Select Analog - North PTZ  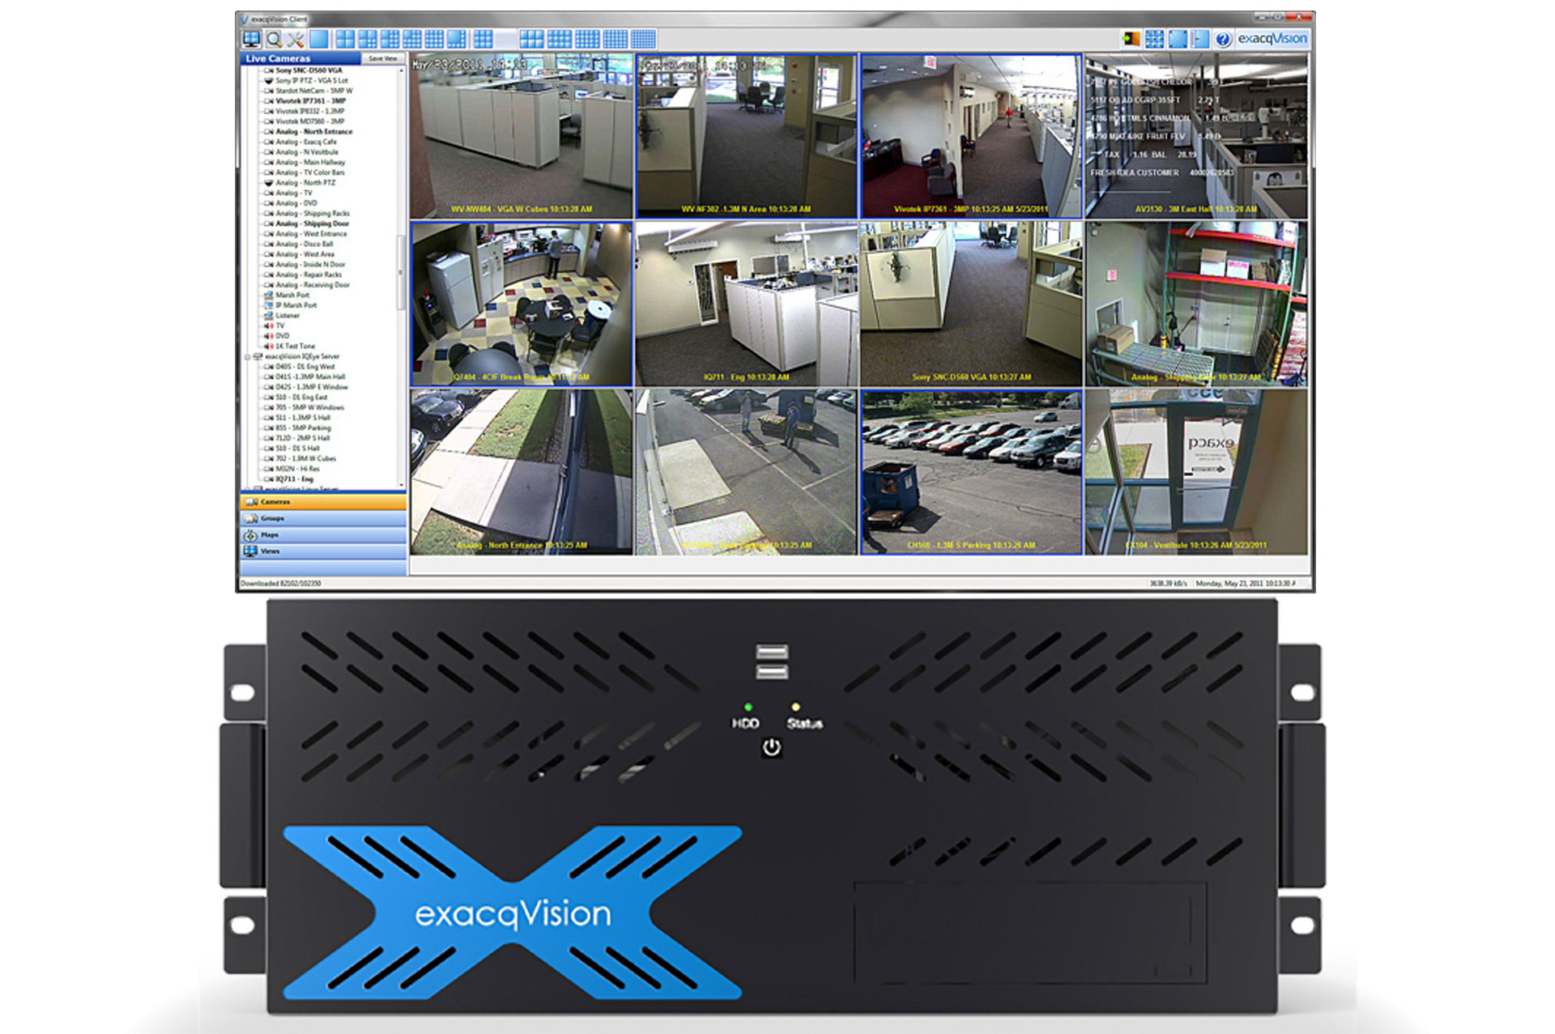point(305,183)
